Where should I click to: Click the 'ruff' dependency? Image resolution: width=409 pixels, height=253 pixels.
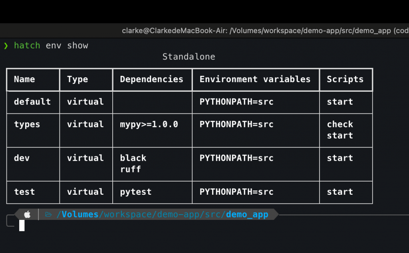tap(131, 169)
